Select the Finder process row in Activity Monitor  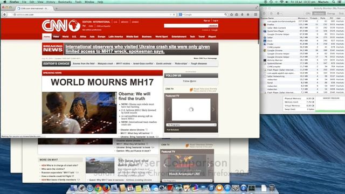tap(302, 44)
